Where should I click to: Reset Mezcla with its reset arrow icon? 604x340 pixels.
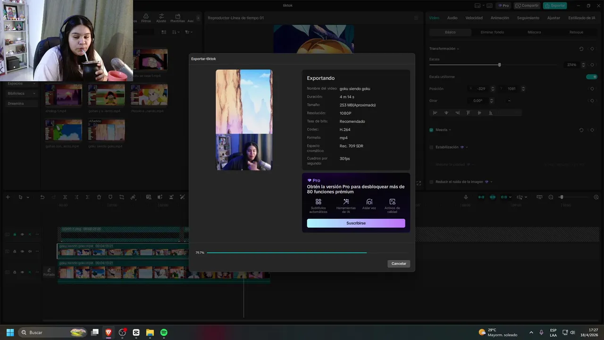pos(581,130)
